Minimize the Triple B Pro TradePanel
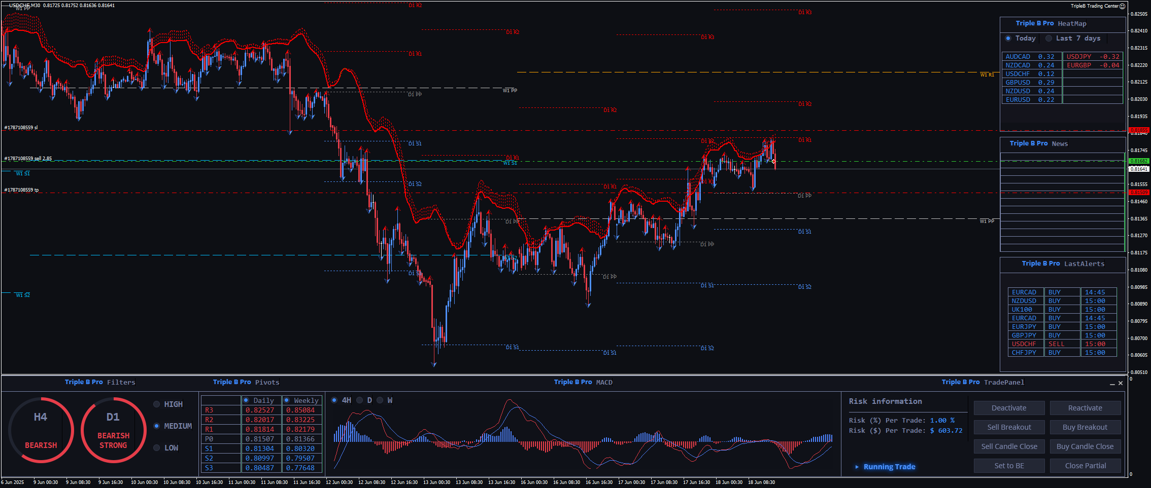The width and height of the screenshot is (1151, 488). point(1112,384)
